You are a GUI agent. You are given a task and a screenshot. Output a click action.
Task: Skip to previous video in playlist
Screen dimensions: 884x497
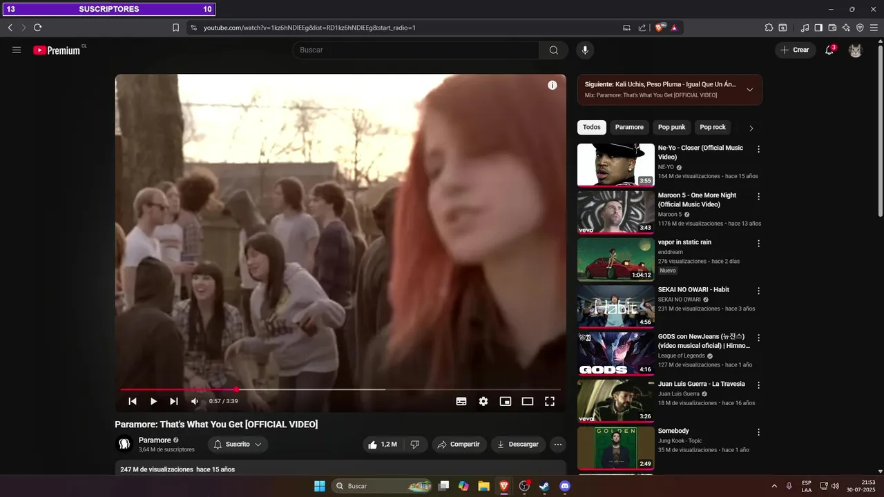coord(133,401)
